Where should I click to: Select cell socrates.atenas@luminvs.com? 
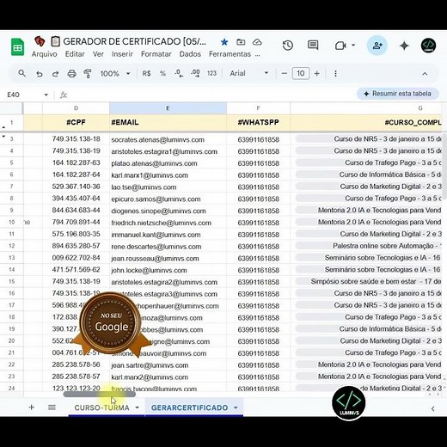coord(168,139)
